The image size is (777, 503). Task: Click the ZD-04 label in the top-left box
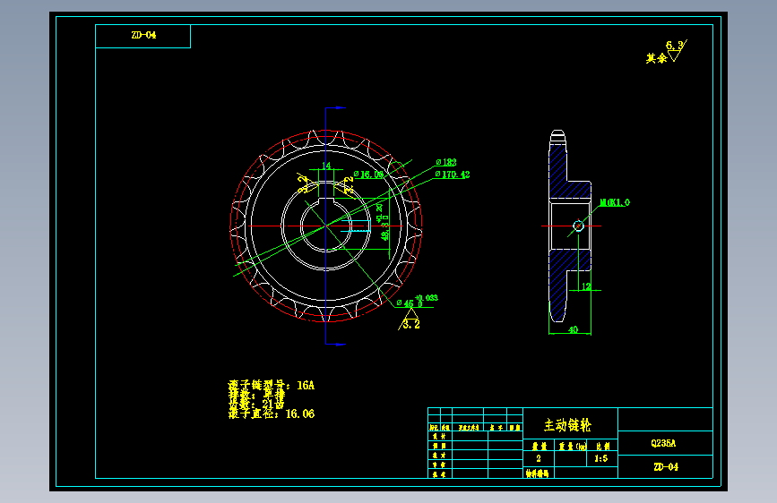click(x=143, y=35)
